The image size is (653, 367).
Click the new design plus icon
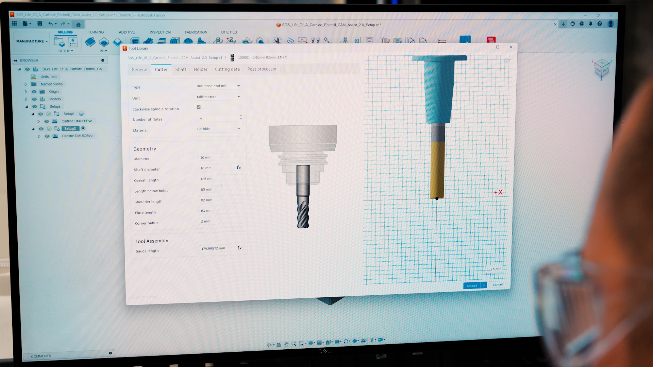(x=564, y=24)
